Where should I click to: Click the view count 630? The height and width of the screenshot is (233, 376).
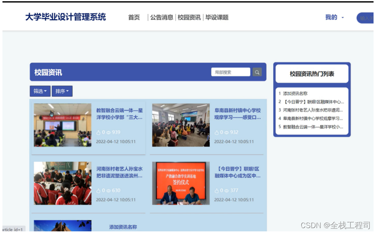pos(116,190)
